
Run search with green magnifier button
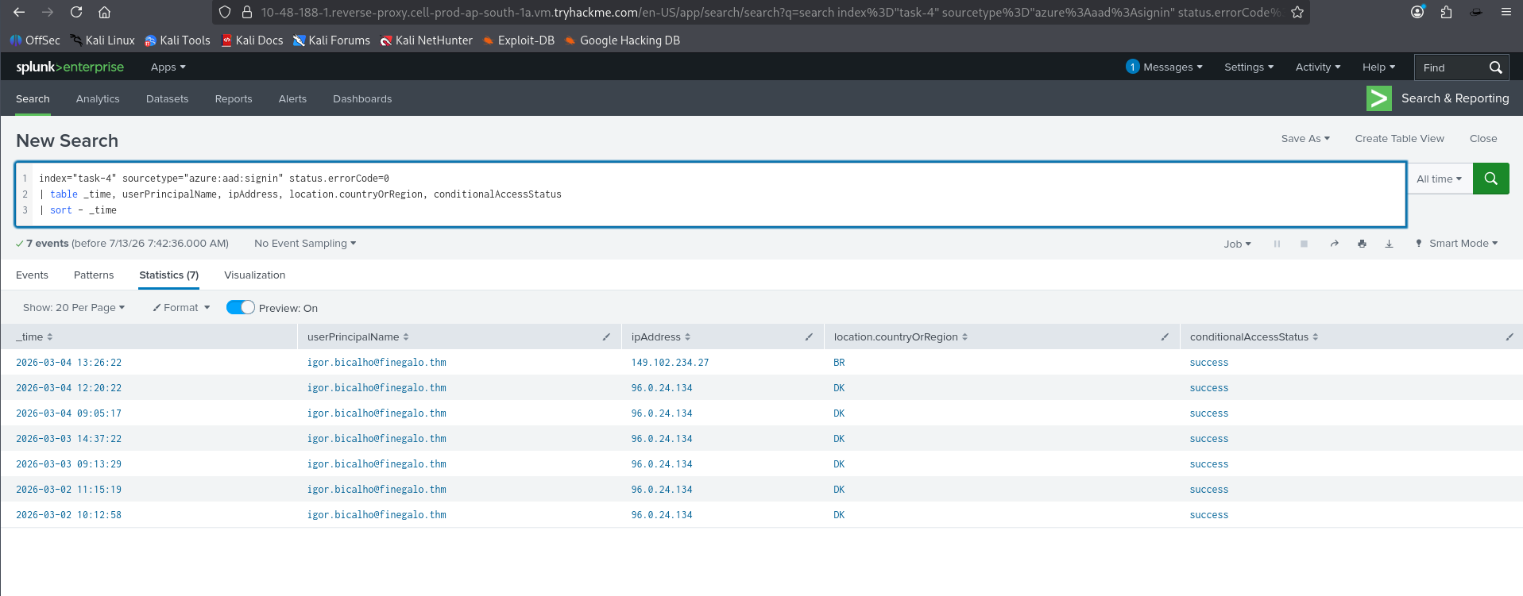click(x=1491, y=179)
